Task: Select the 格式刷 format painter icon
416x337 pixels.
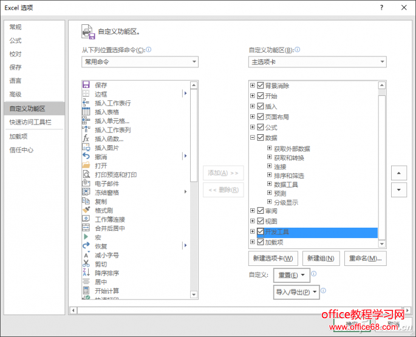Action: [86, 210]
